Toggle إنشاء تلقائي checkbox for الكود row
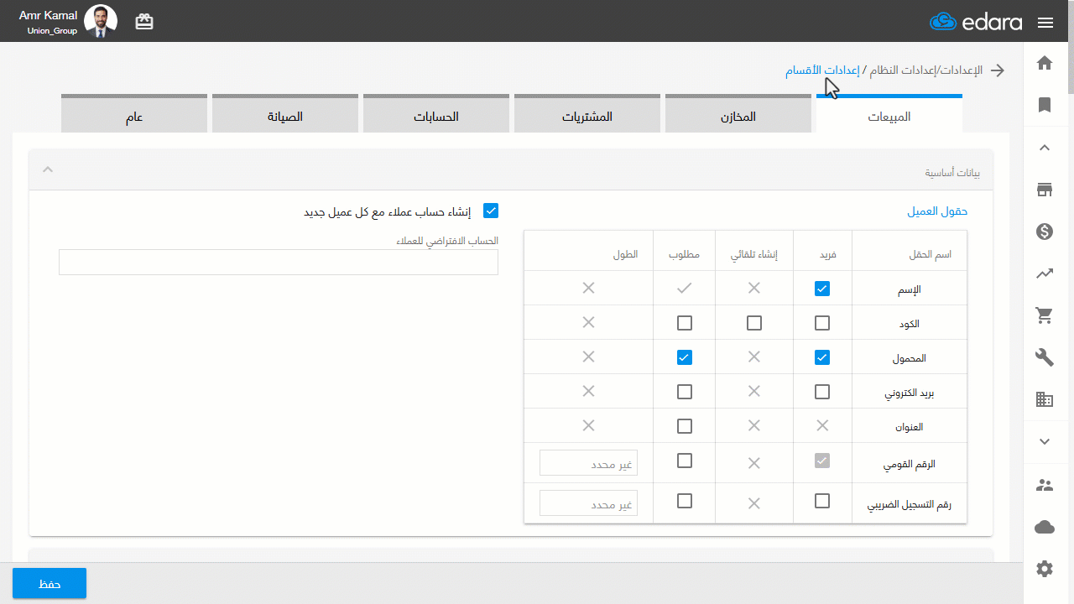Viewport: 1074px width, 604px height. coord(754,323)
